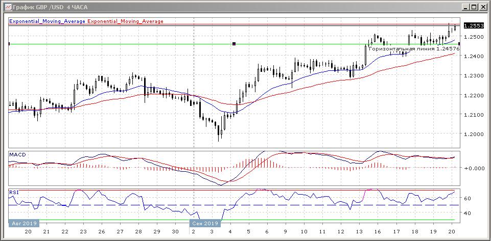
Task: Click the 'Горизонтальная линия 1.24576' label
Action: pyautogui.click(x=414, y=49)
